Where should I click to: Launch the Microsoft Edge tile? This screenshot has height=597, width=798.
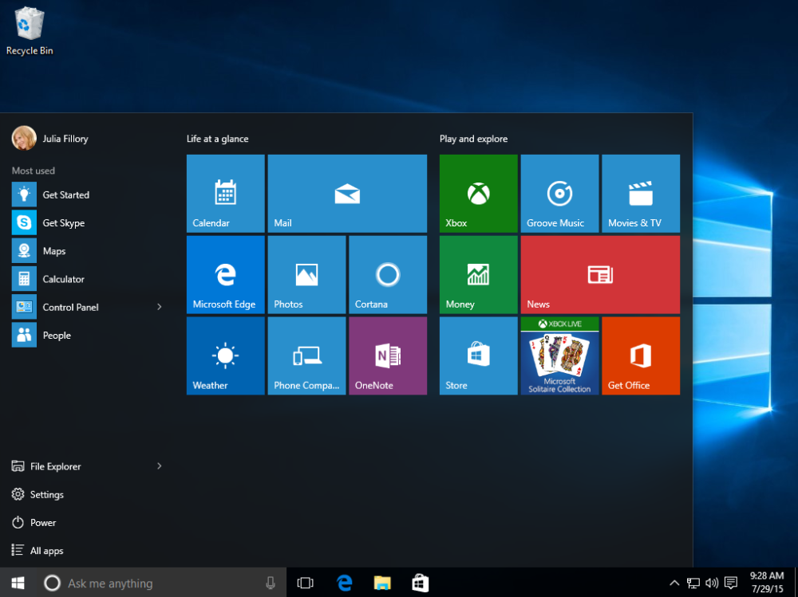pyautogui.click(x=226, y=275)
